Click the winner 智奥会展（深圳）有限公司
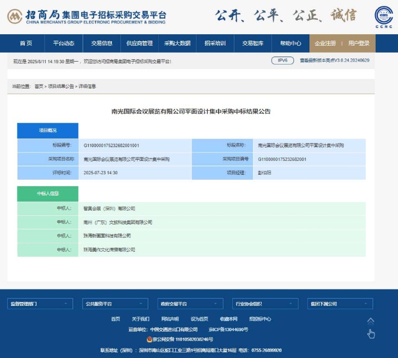Screen dimensions: 398x358 109,209
